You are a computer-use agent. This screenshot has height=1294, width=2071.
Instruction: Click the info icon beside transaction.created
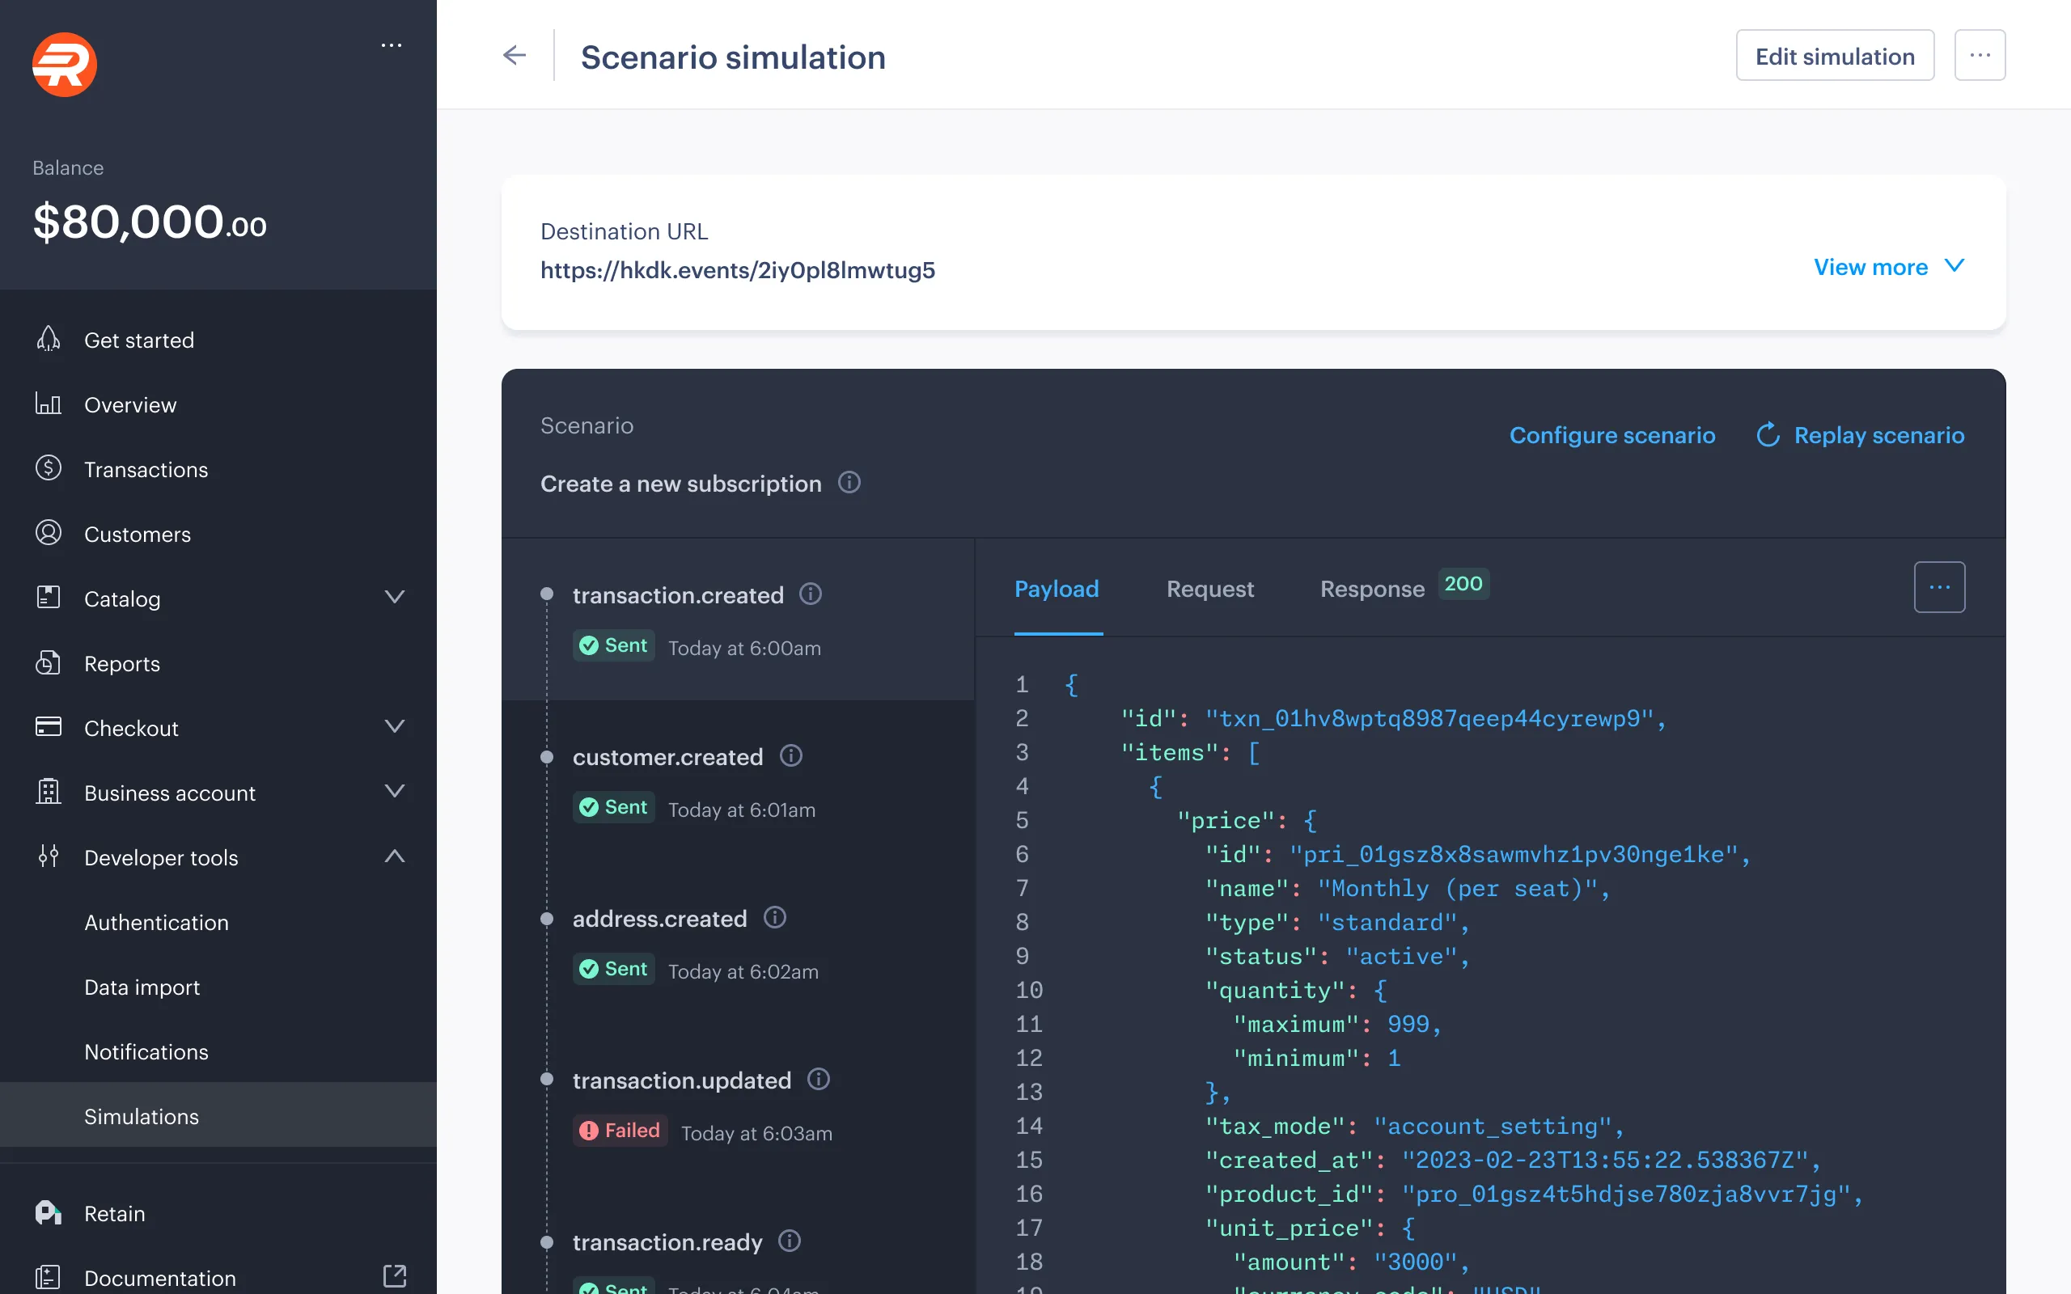(x=811, y=594)
